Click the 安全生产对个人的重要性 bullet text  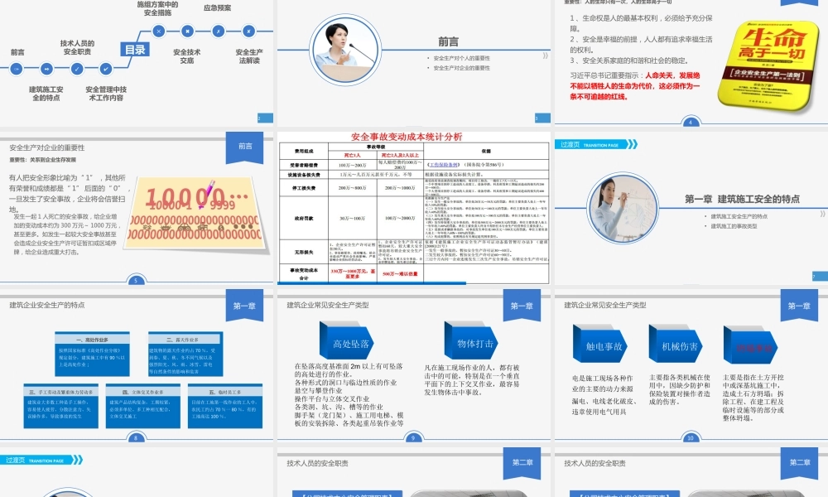461,58
